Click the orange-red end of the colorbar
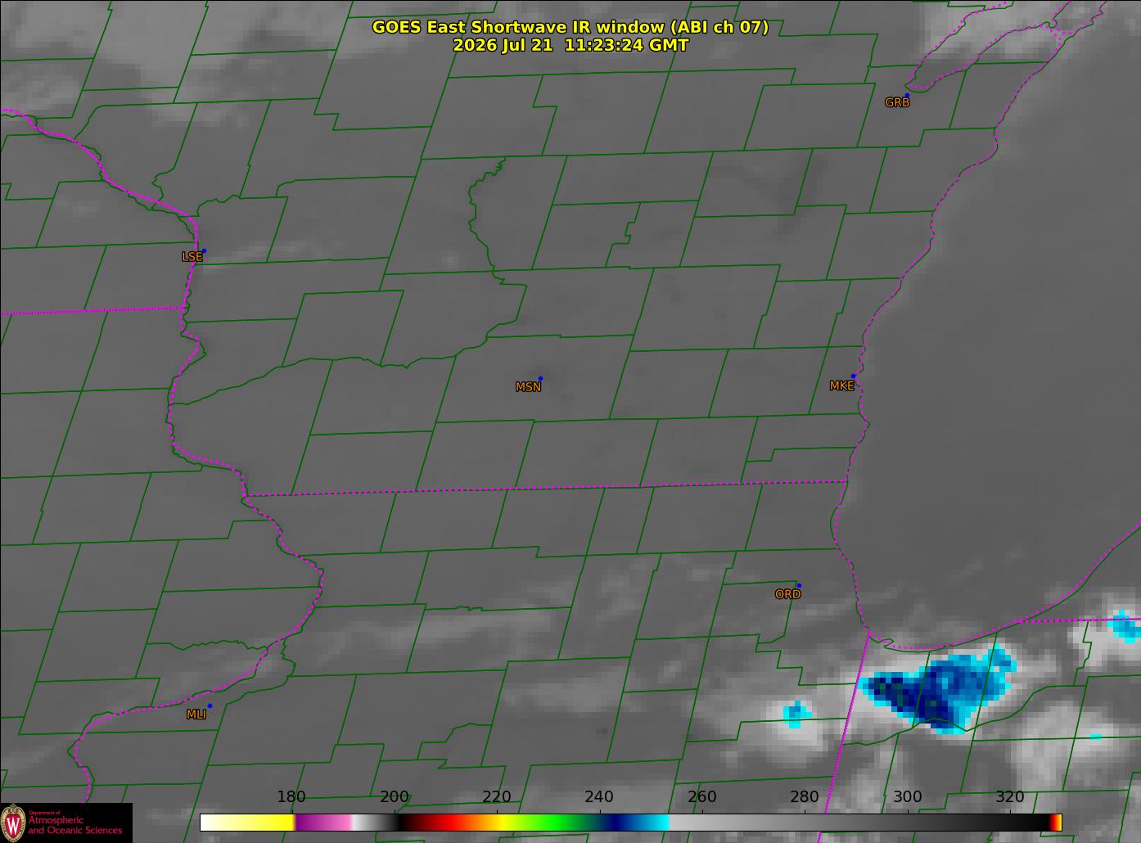 click(x=1057, y=822)
